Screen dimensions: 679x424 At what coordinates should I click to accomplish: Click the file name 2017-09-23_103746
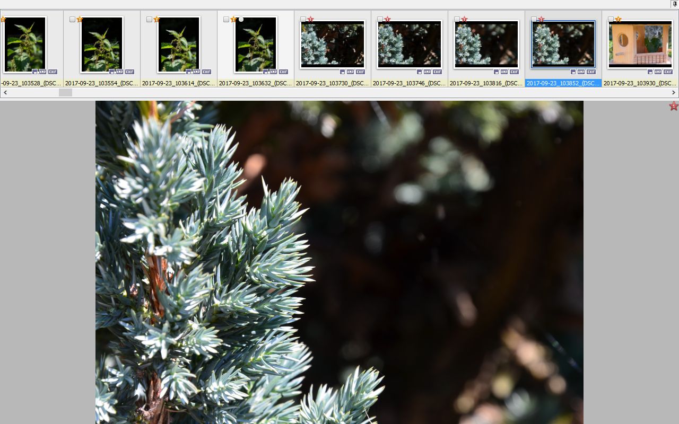(410, 83)
